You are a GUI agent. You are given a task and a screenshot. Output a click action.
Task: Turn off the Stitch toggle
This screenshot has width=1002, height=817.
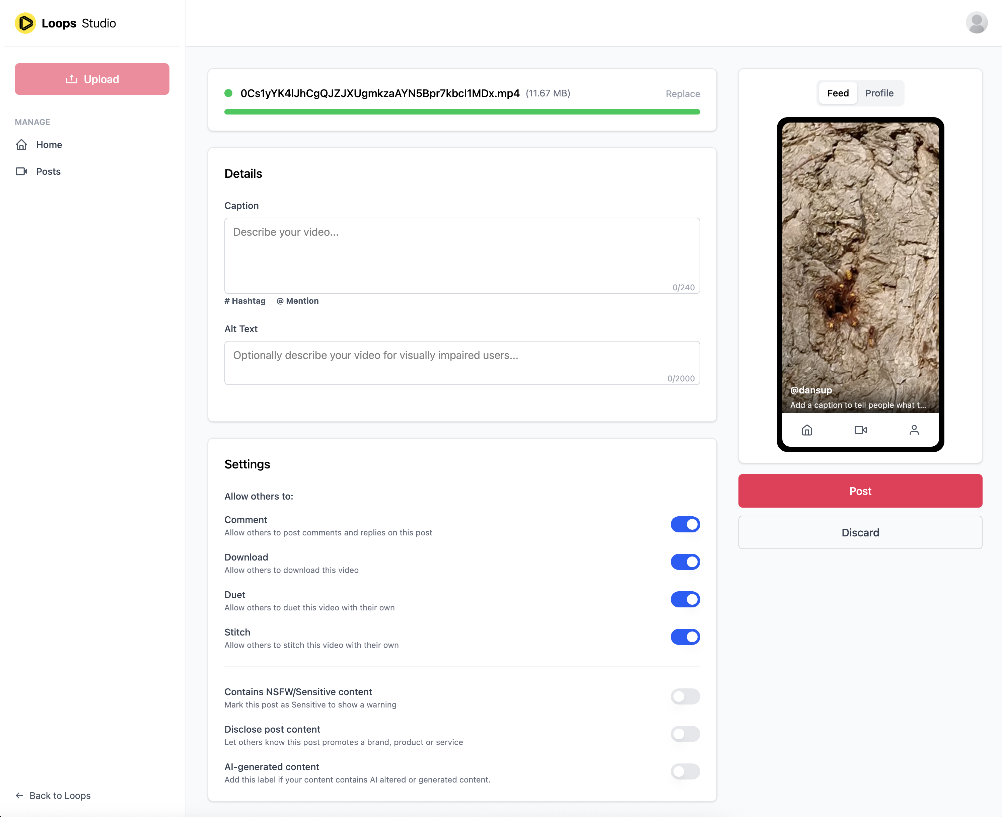[x=685, y=637]
